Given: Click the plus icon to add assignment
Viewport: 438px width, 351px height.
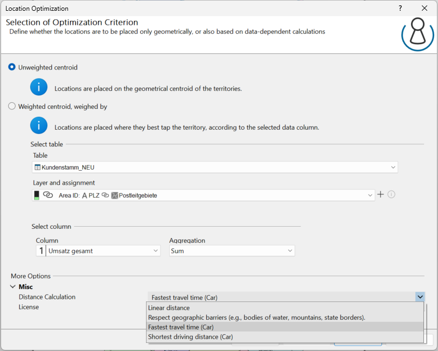Looking at the screenshot, I should click(380, 194).
